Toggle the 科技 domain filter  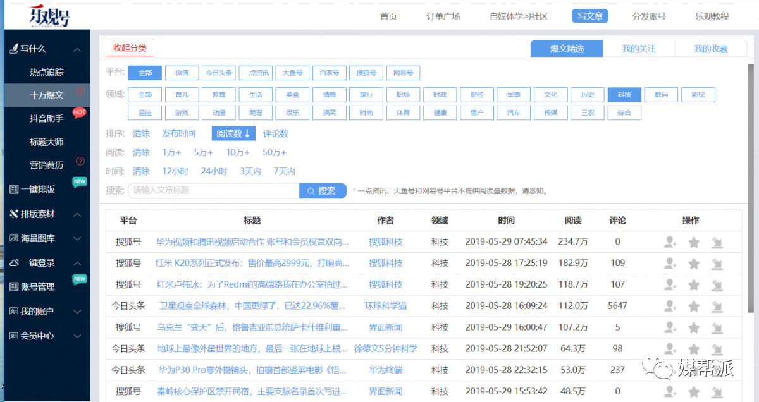tap(624, 95)
